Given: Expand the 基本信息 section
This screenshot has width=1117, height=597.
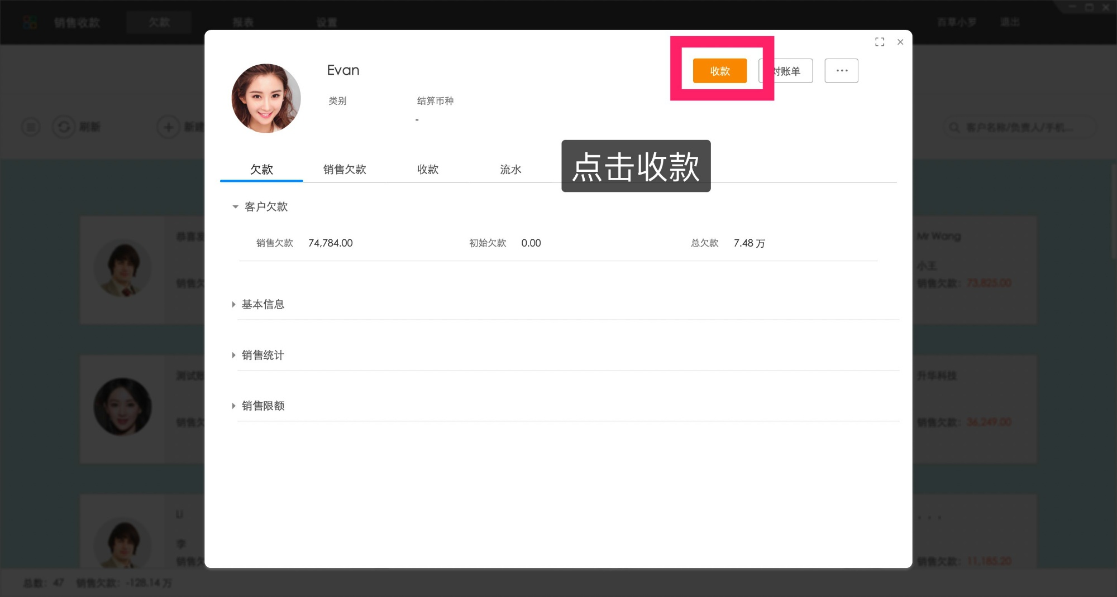Looking at the screenshot, I should 233,304.
